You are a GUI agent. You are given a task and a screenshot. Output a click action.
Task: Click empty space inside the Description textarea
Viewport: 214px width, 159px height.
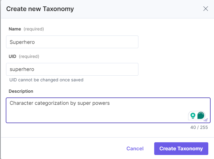[95, 114]
